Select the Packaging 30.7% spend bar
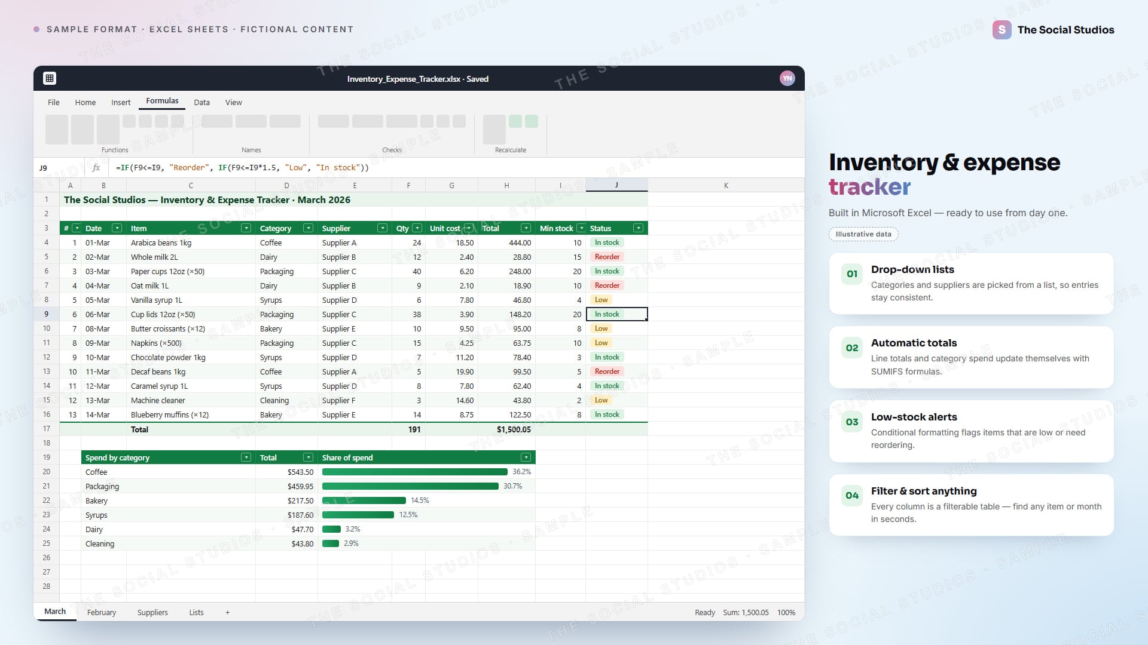 coord(410,486)
